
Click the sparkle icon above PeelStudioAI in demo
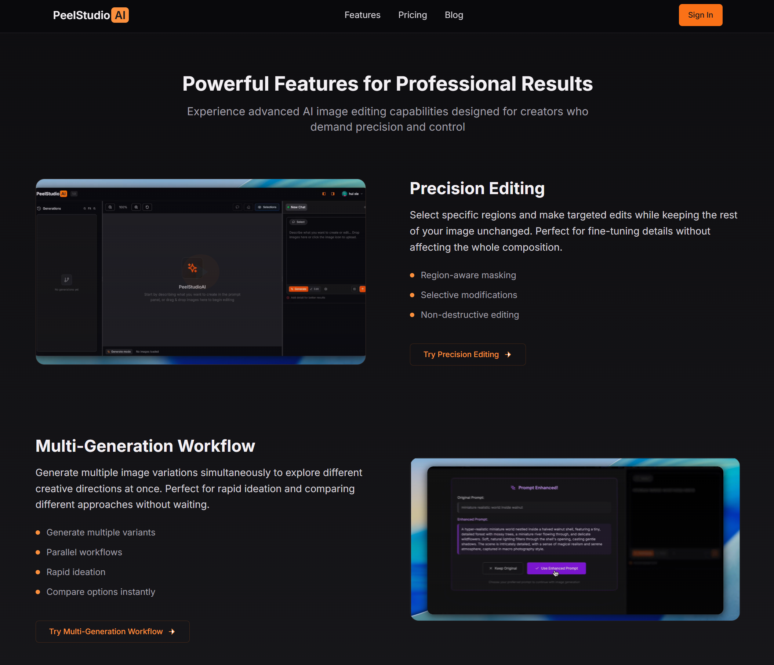point(192,268)
